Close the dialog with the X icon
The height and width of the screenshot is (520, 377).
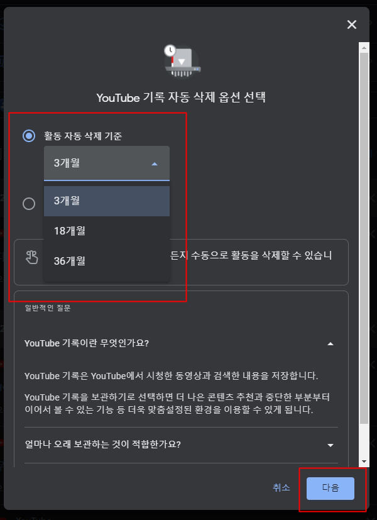351,25
